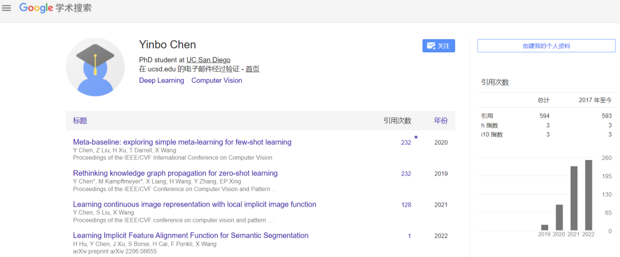Open Learning Implicit Feature Alignment paper

point(191,235)
